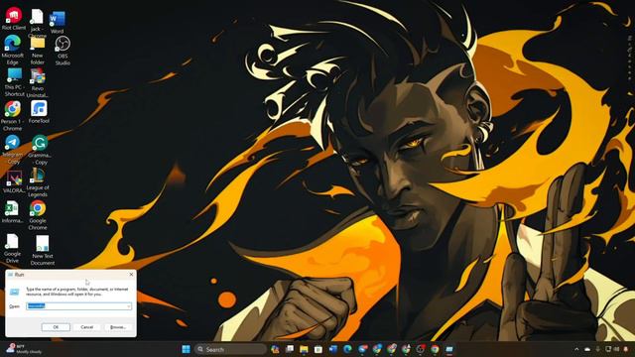The image size is (635, 357).
Task: Show hidden system tray icons chevron
Action: tap(576, 349)
